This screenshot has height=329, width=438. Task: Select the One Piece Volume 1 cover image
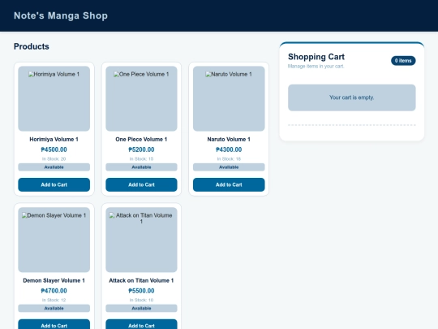pos(141,98)
